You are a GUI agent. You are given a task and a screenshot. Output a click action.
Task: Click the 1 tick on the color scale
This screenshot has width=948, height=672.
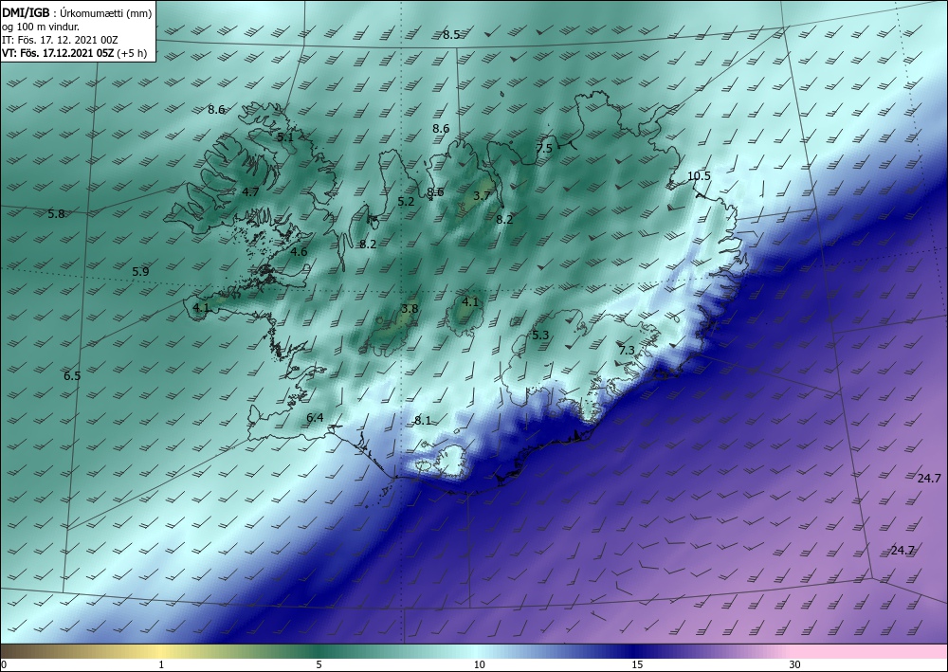pyautogui.click(x=161, y=664)
